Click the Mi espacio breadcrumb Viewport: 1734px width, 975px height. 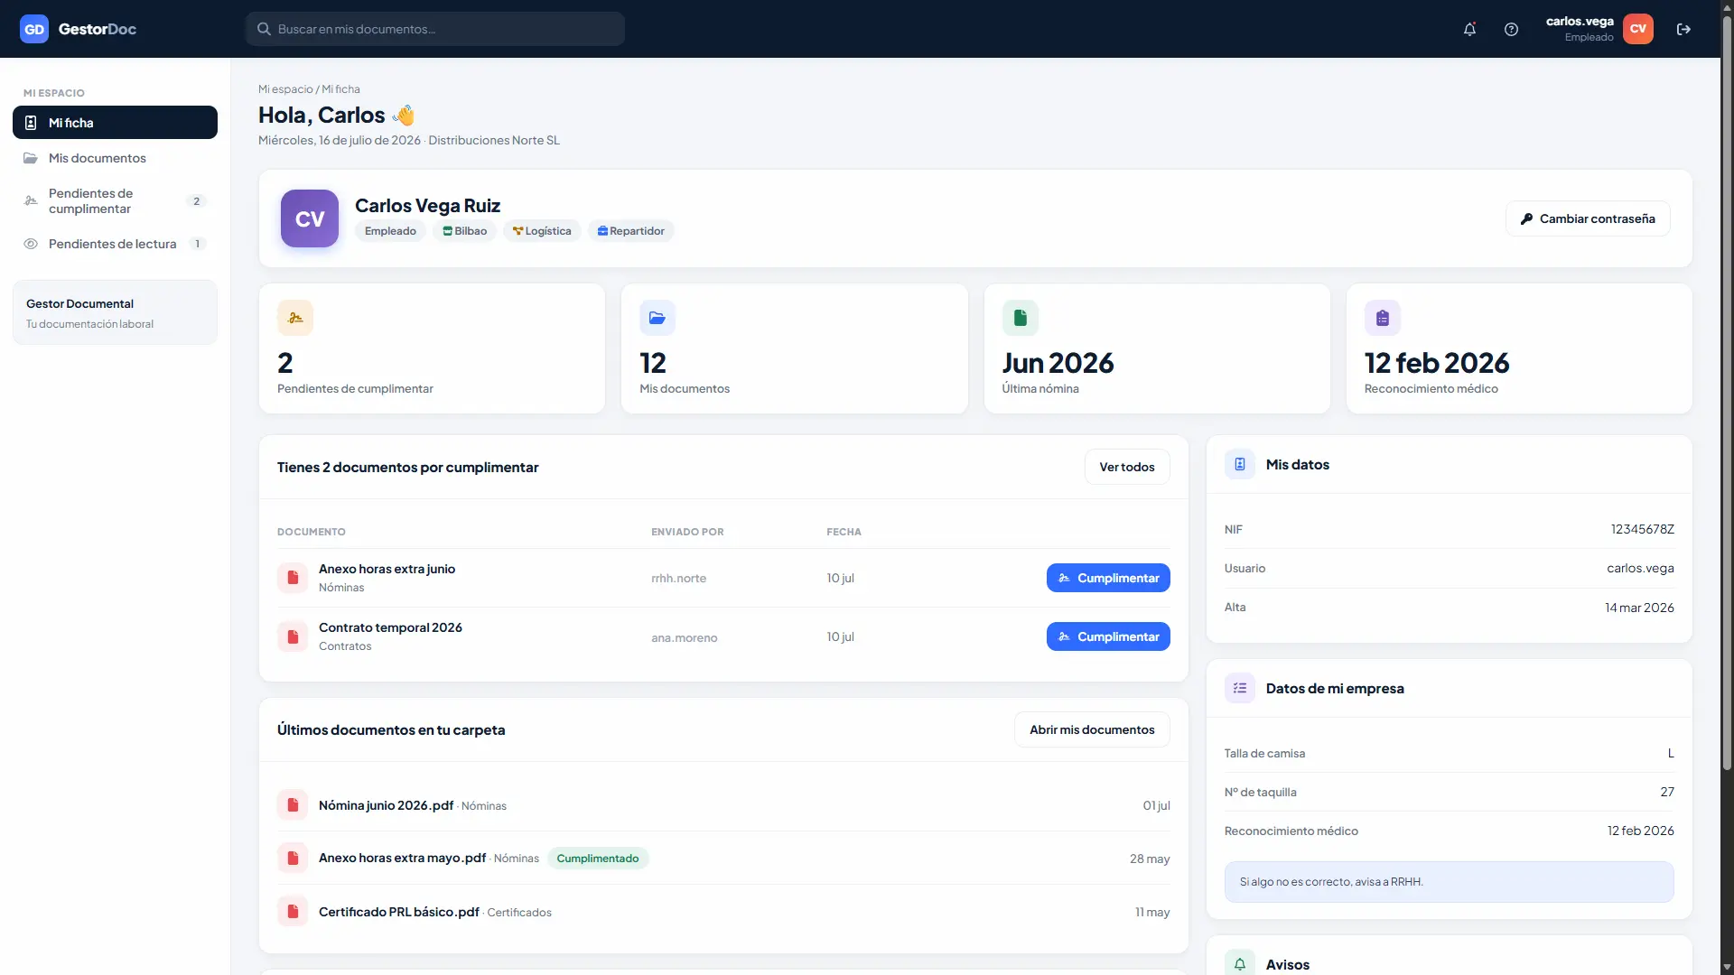coord(285,89)
